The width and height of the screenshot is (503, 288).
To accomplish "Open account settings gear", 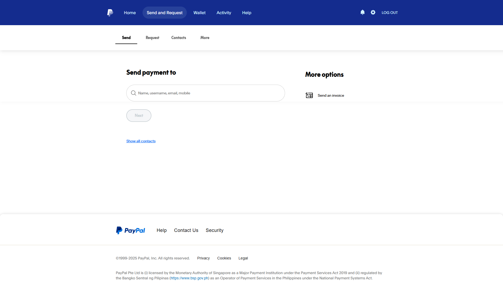I will 373,12.
